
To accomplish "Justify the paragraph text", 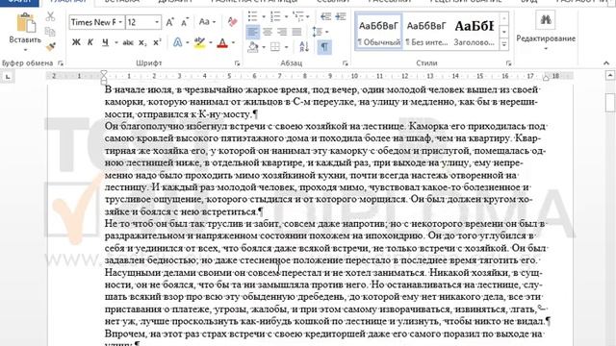I will coord(297,32).
